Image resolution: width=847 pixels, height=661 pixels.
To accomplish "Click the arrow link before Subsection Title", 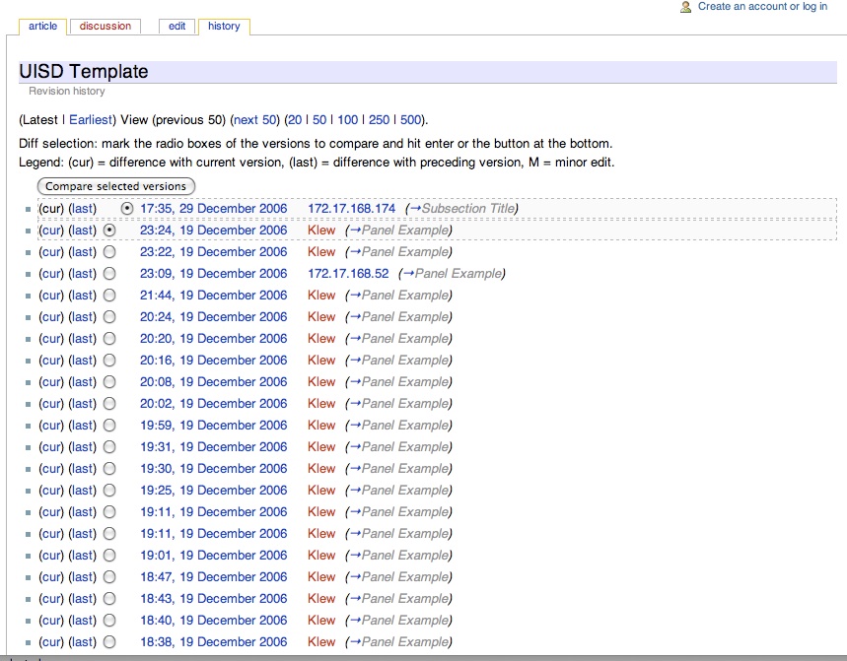I will [414, 209].
